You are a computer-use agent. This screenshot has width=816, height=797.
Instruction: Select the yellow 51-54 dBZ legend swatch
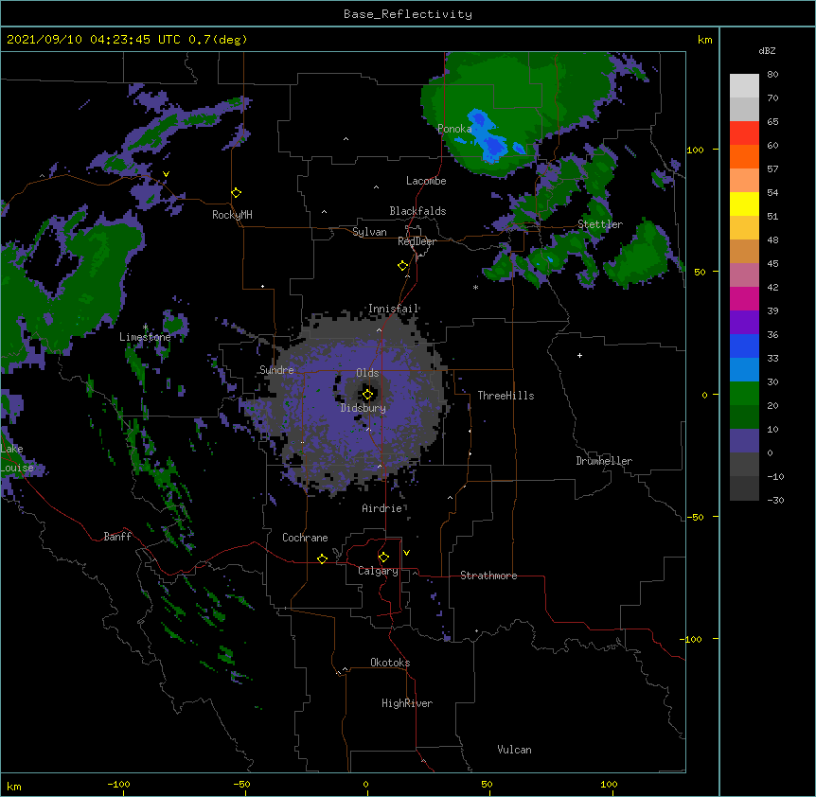point(744,204)
